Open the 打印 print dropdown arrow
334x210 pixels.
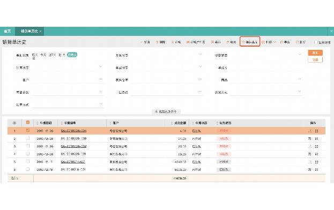275,42
